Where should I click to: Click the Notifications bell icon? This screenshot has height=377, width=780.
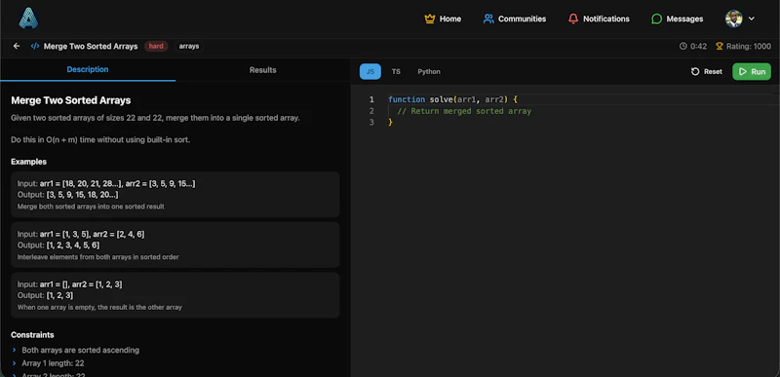tap(573, 19)
